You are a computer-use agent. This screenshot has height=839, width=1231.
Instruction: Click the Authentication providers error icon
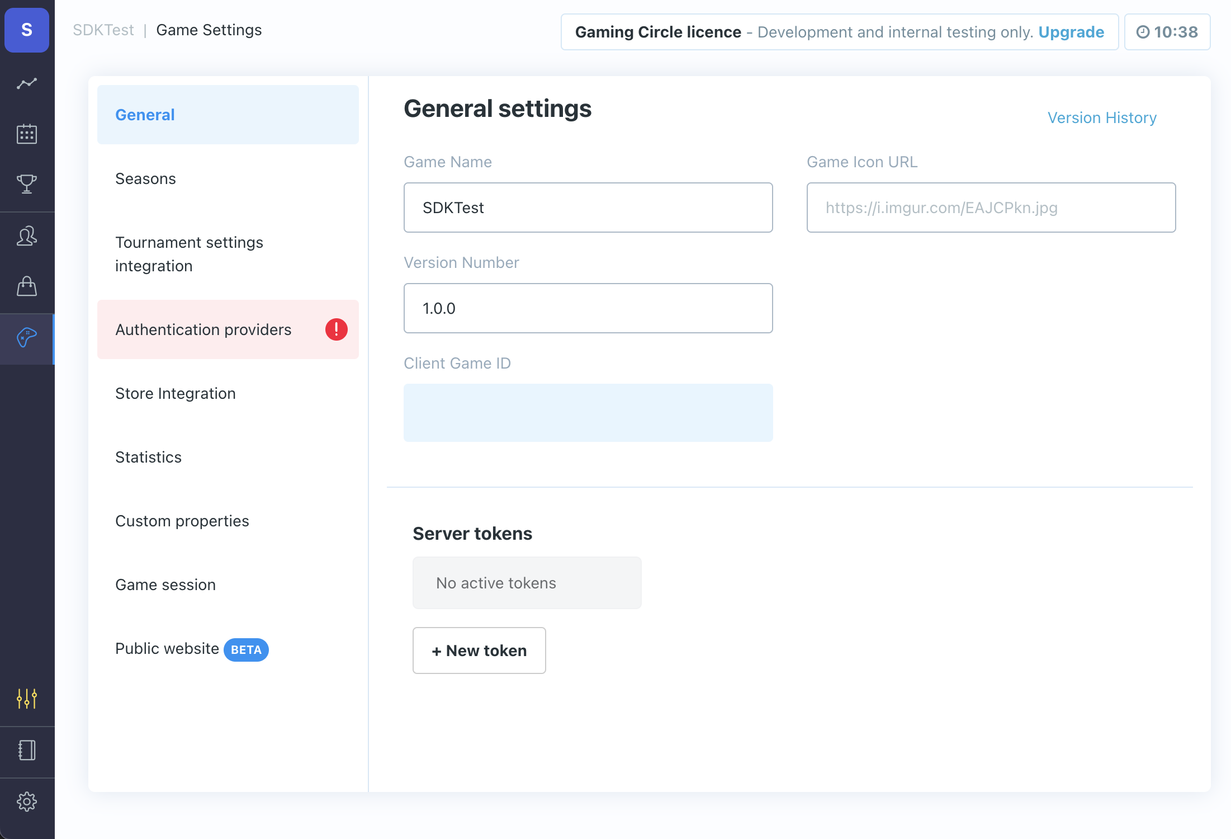(x=336, y=329)
